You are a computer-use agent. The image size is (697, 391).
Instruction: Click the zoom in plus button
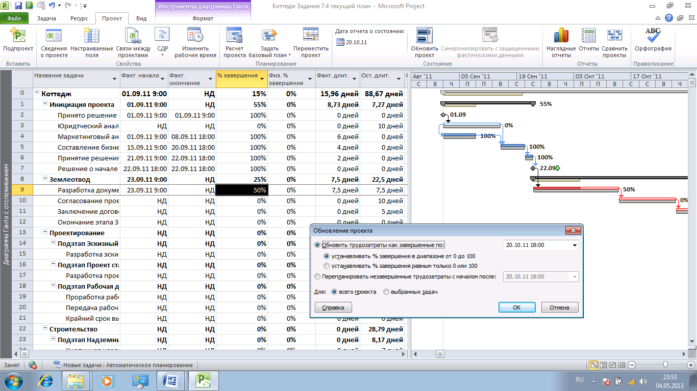click(690, 365)
